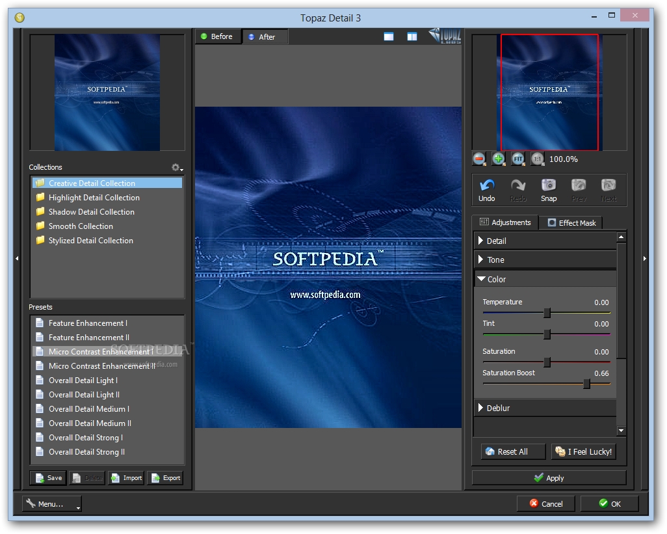Screen dimensions: 667x534
Task: Click the zoom in plus icon
Action: click(x=499, y=159)
